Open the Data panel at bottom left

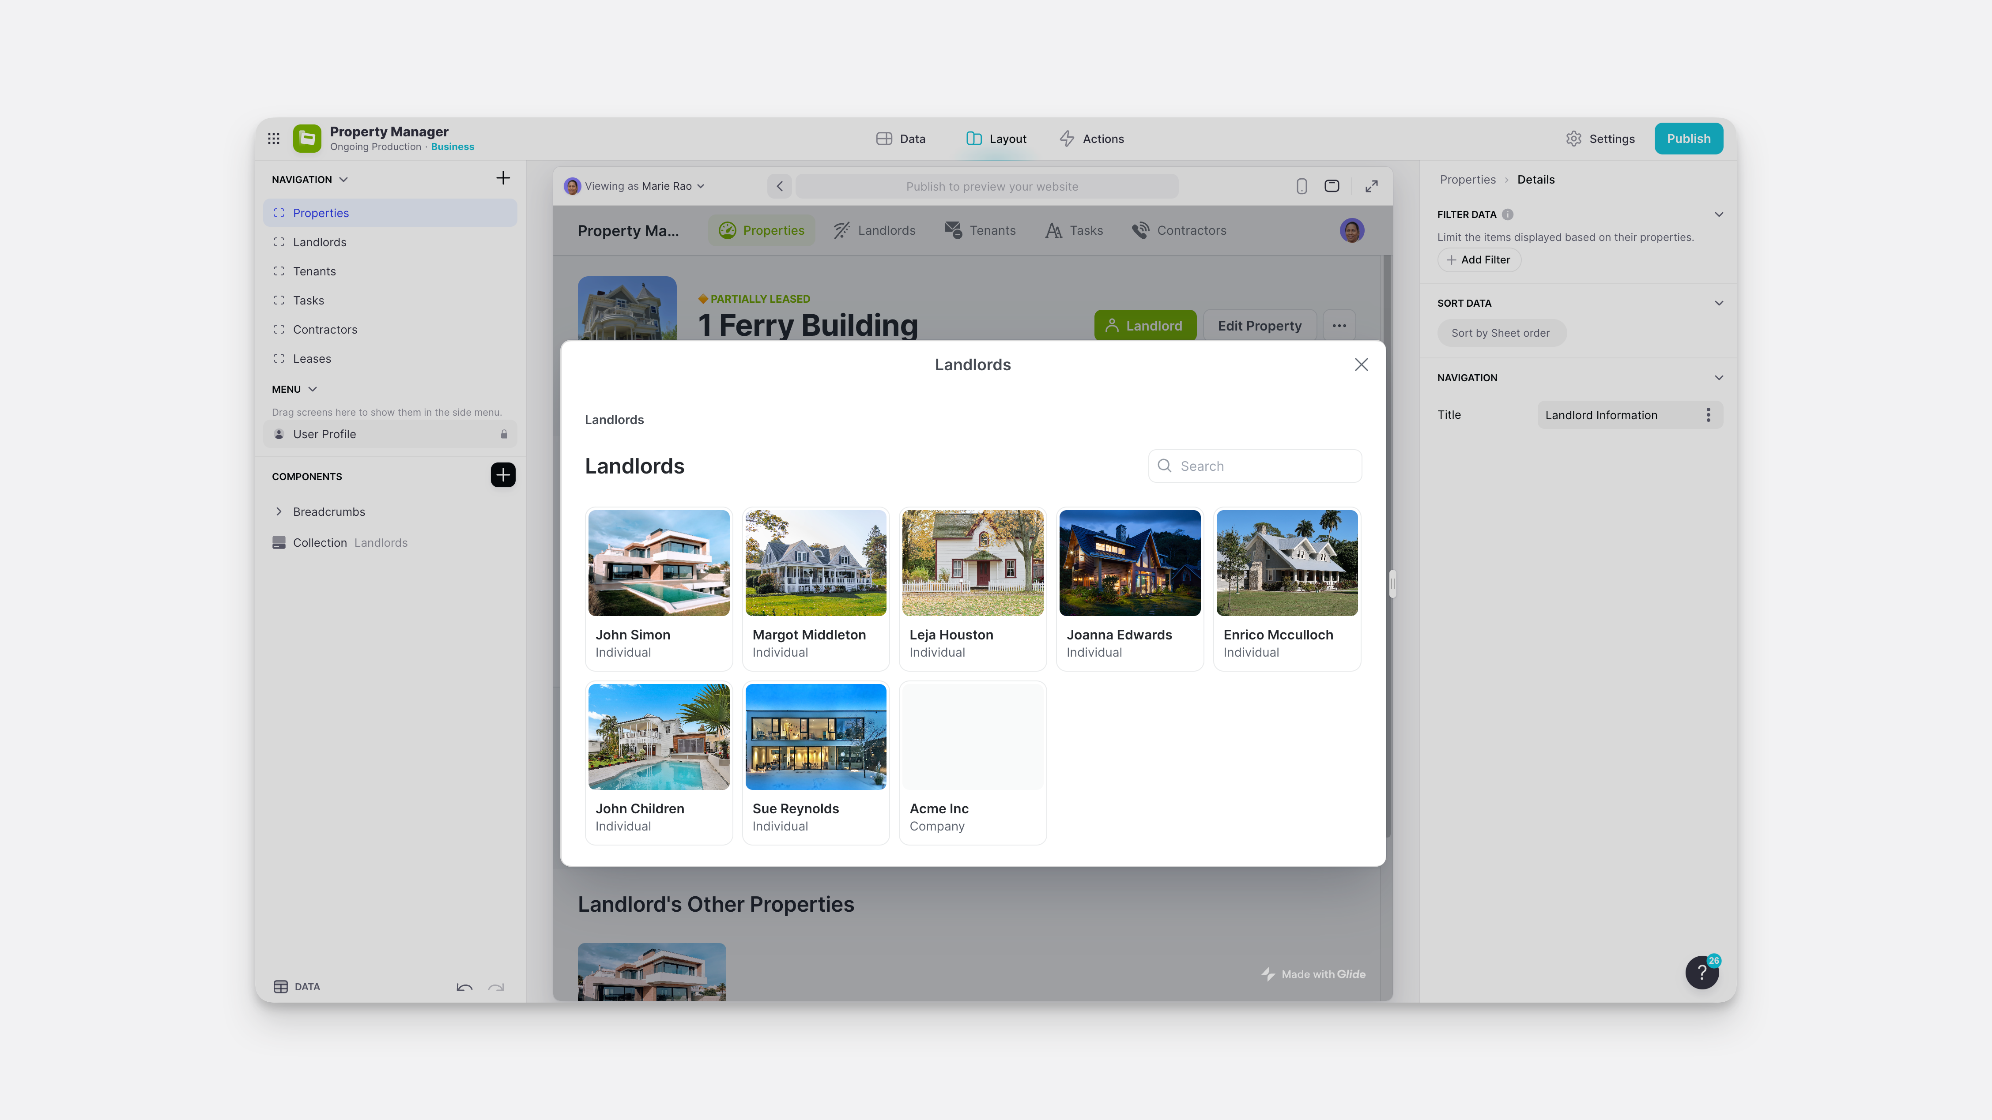[296, 986]
